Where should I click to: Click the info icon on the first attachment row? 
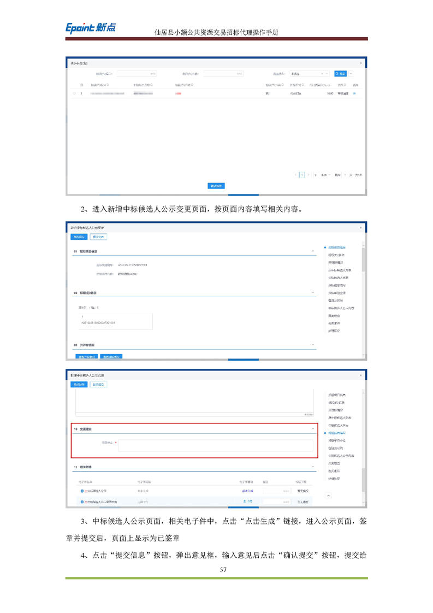click(x=82, y=491)
